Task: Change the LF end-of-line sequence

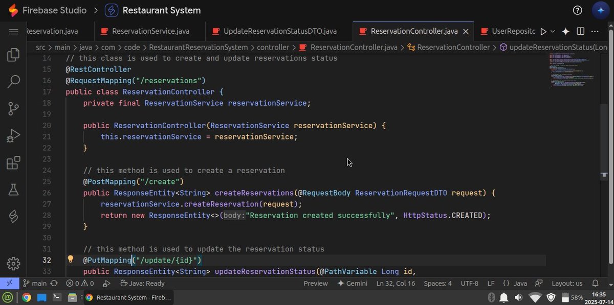Action: (491, 283)
